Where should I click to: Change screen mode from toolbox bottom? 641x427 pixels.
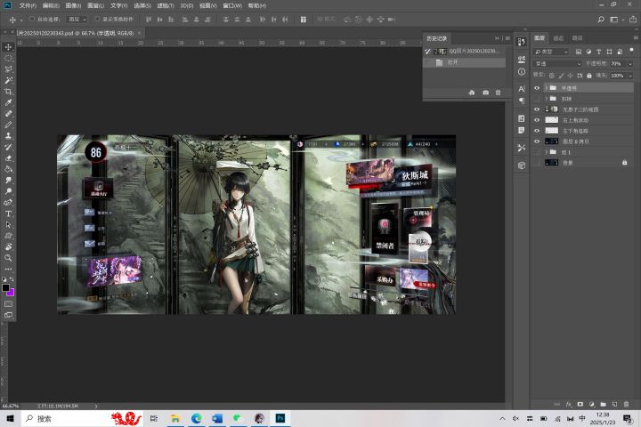coord(8,315)
